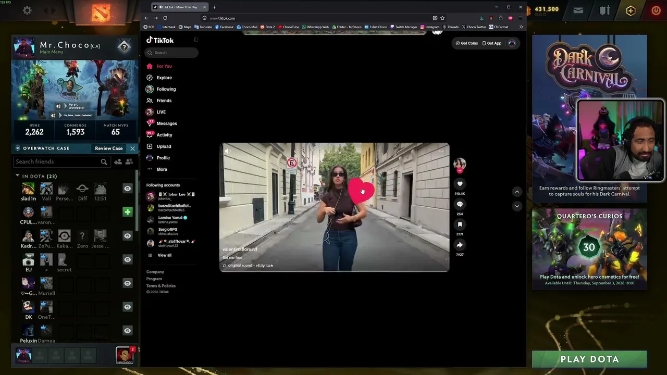This screenshot has height=375, width=667.
Task: Open the comments on the TikTok video
Action: pos(460,204)
